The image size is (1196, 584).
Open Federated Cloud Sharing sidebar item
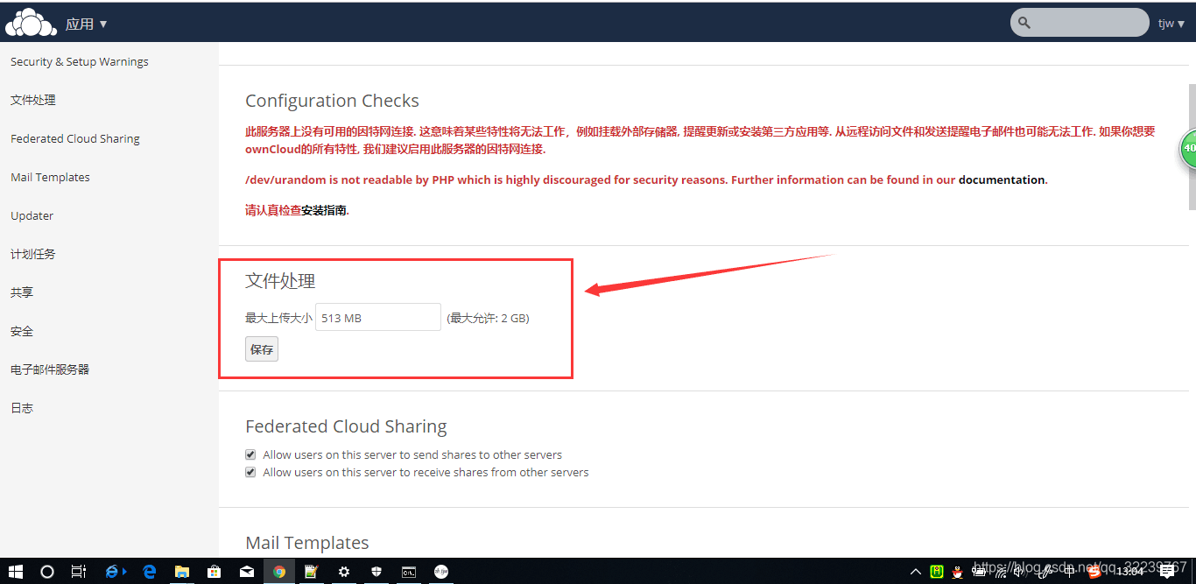[75, 138]
